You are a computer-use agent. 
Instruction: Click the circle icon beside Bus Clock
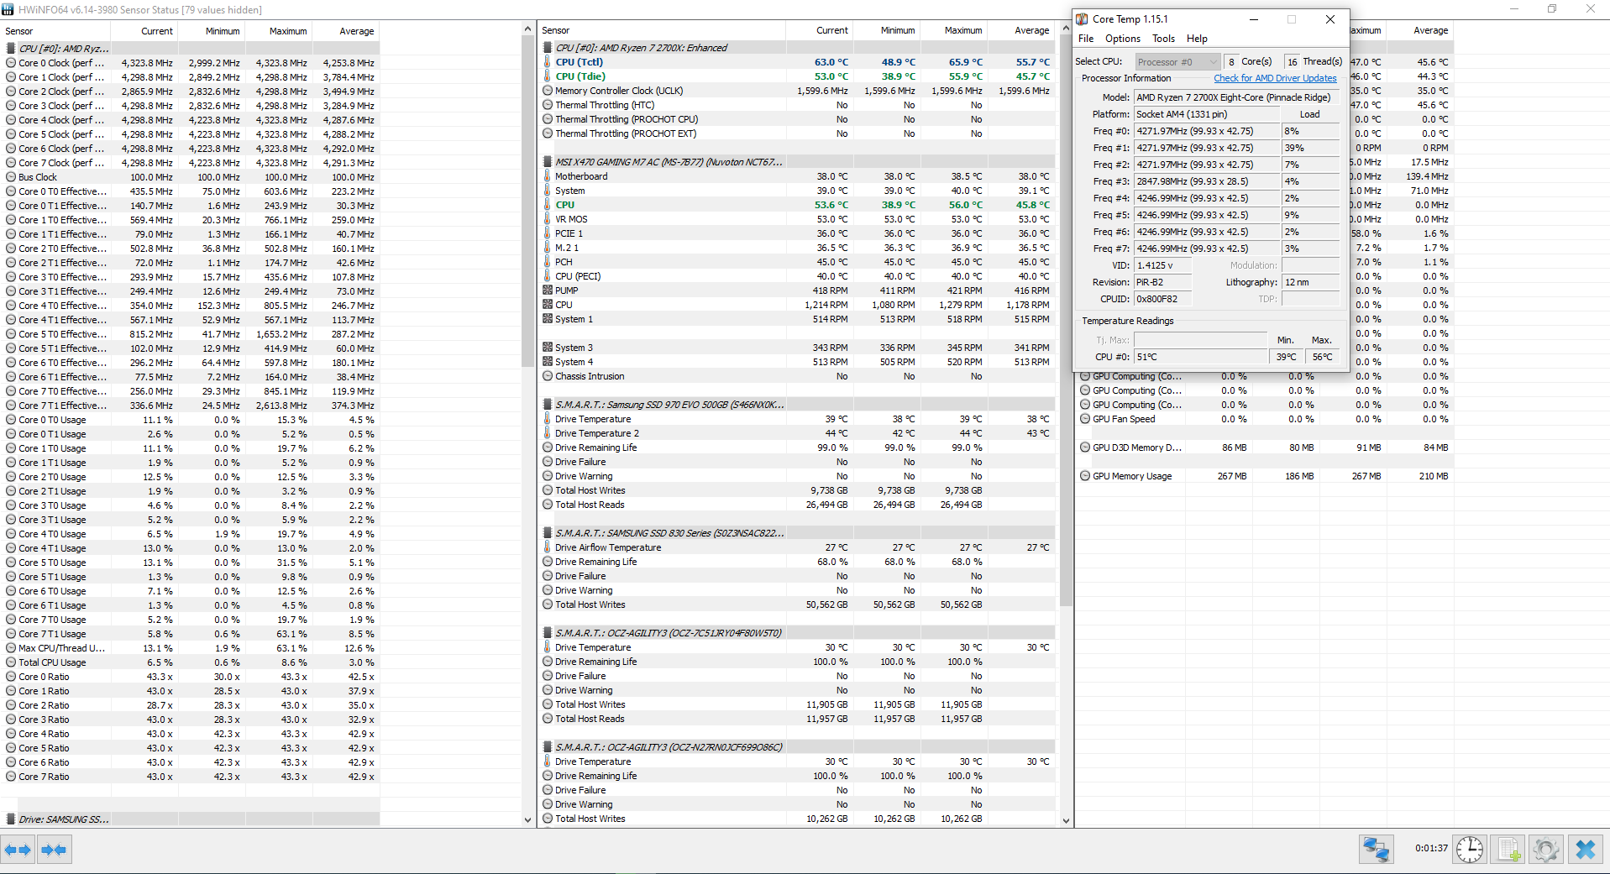pos(11,177)
